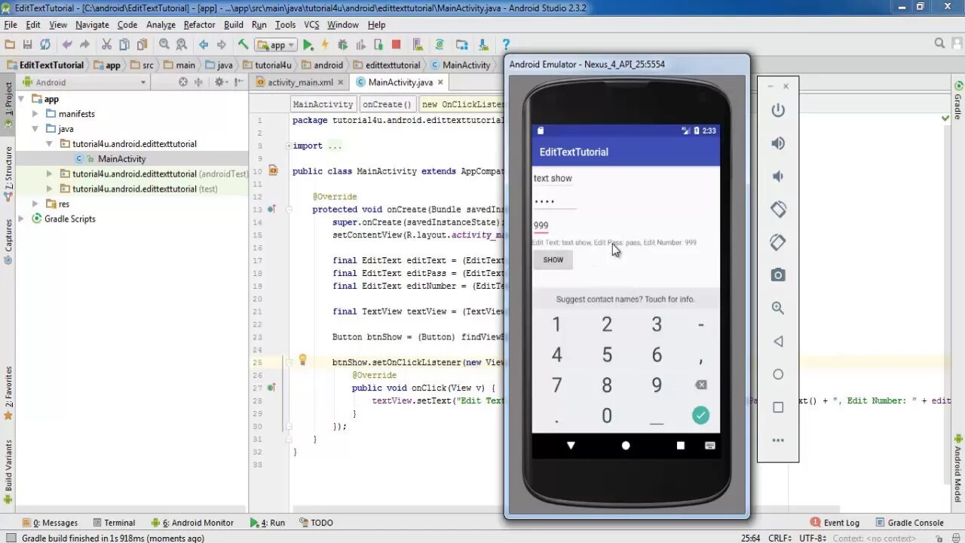
Task: Open the Gradle Console
Action: point(908,523)
